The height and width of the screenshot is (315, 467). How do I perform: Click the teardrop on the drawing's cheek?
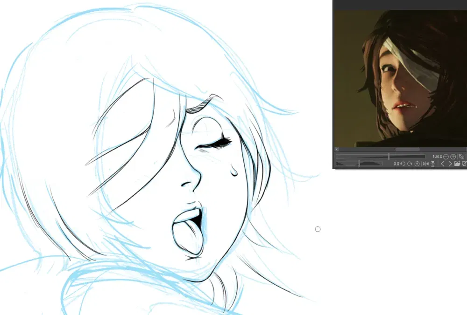coord(234,172)
